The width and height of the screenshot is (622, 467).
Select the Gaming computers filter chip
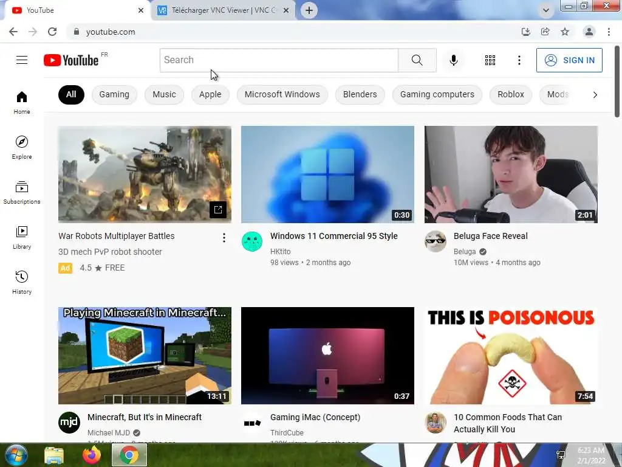(437, 94)
